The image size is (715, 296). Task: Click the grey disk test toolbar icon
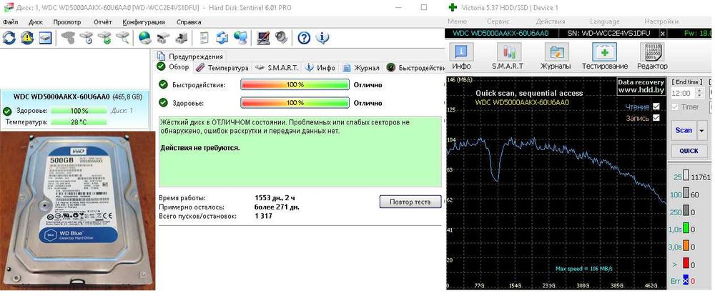click(68, 38)
